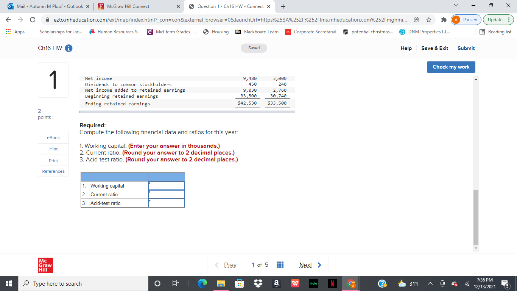Click the weather widget showing 31°F
Image resolution: width=517 pixels, height=291 pixels.
click(x=409, y=283)
